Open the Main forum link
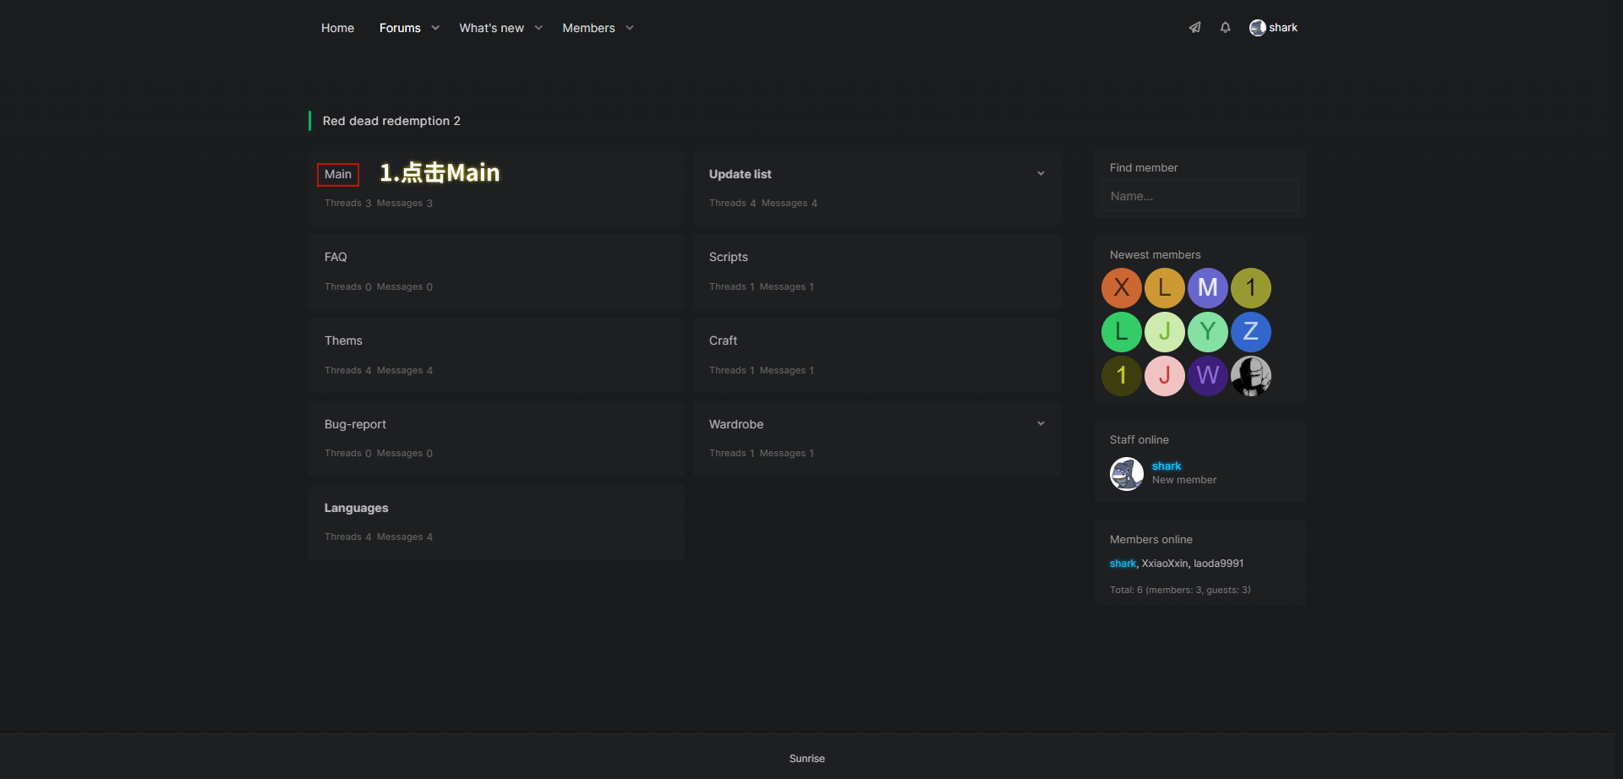The image size is (1623, 779). tap(338, 175)
